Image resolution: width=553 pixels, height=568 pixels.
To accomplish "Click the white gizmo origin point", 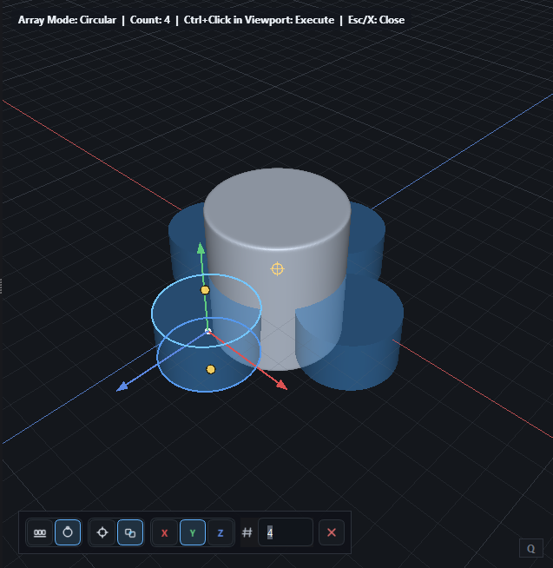I will [208, 331].
